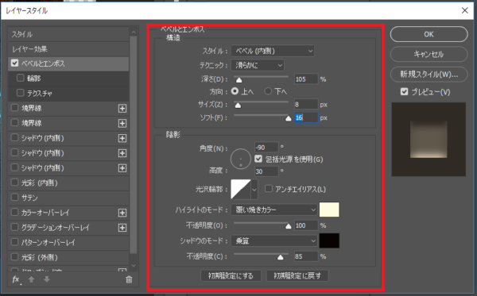Image resolution: width=477 pixels, height=296 pixels.
Task: Click the highlight opacity field showing 100
Action: [306, 225]
